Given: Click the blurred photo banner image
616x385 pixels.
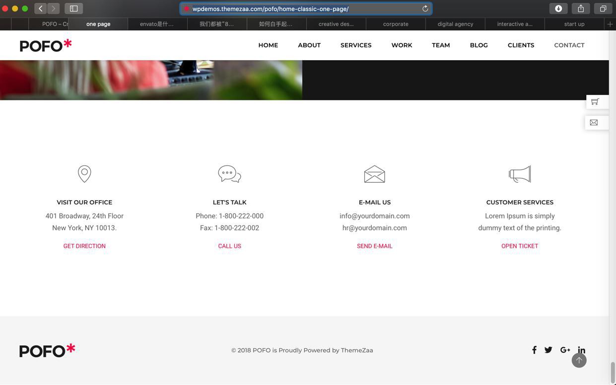Looking at the screenshot, I should 151,80.
